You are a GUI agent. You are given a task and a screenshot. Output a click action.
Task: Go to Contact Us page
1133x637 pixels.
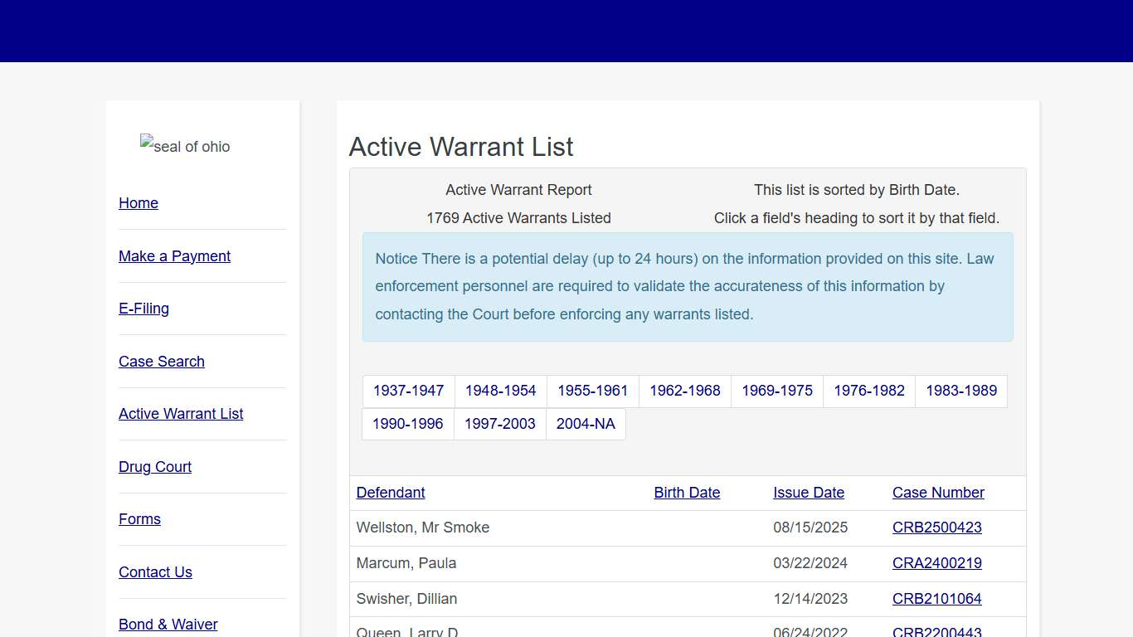[x=155, y=572]
